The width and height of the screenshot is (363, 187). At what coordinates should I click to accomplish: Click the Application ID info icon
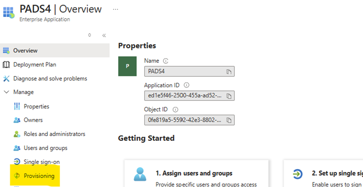click(186, 85)
